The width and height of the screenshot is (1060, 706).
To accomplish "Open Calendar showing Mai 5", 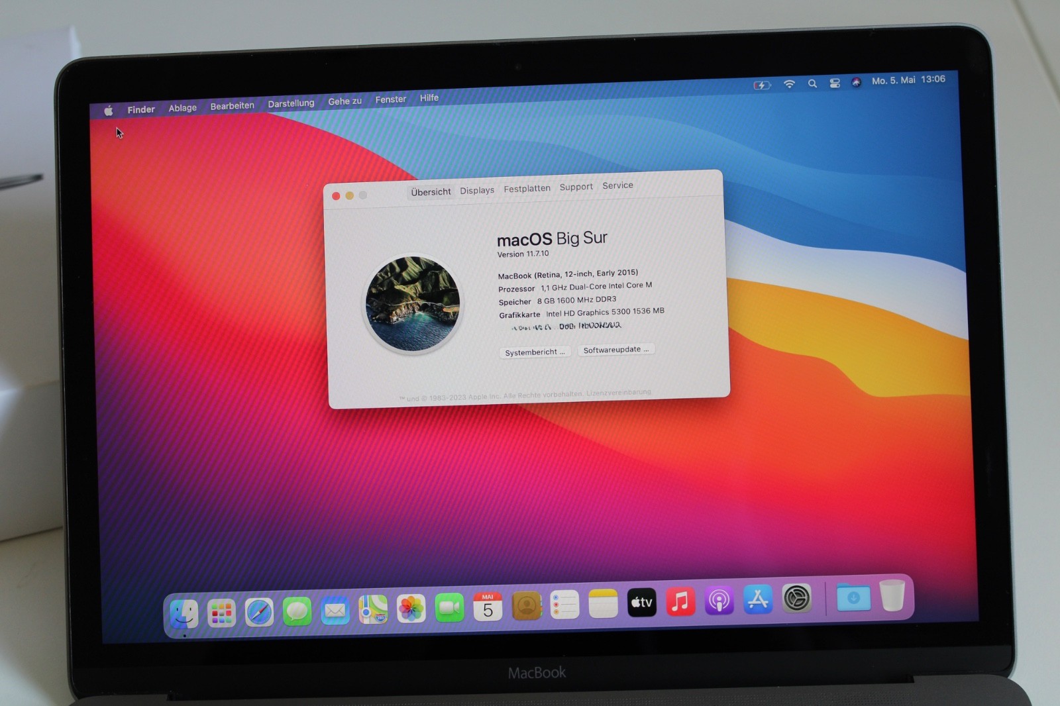I will click(x=488, y=606).
